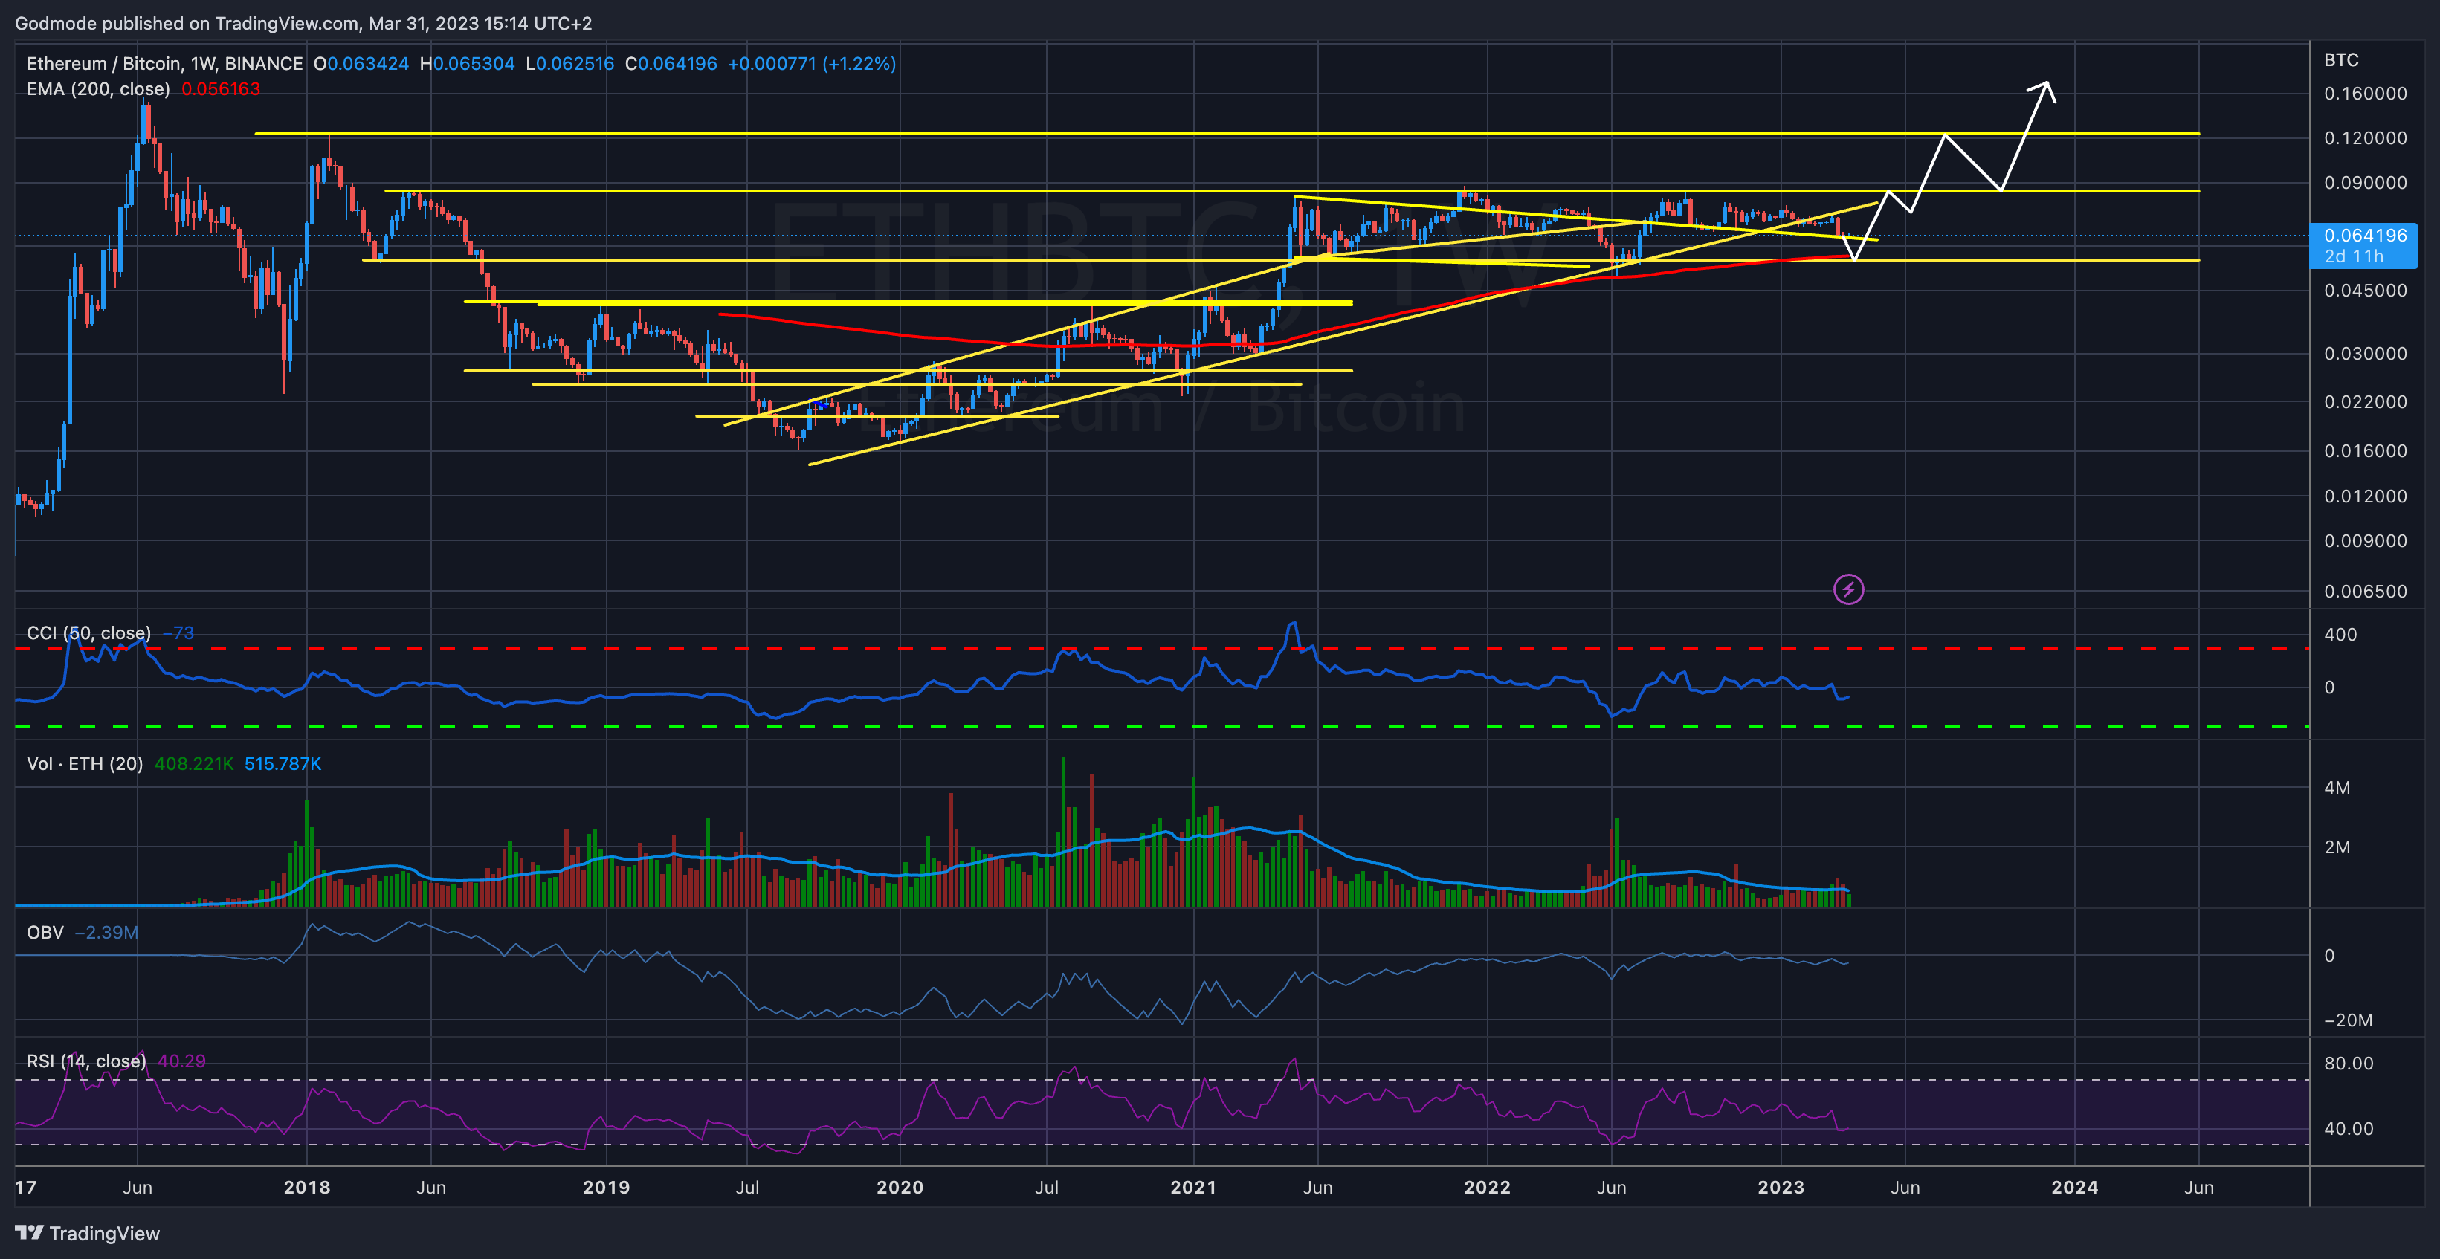Click the 2024 label on time axis

[x=2074, y=1187]
